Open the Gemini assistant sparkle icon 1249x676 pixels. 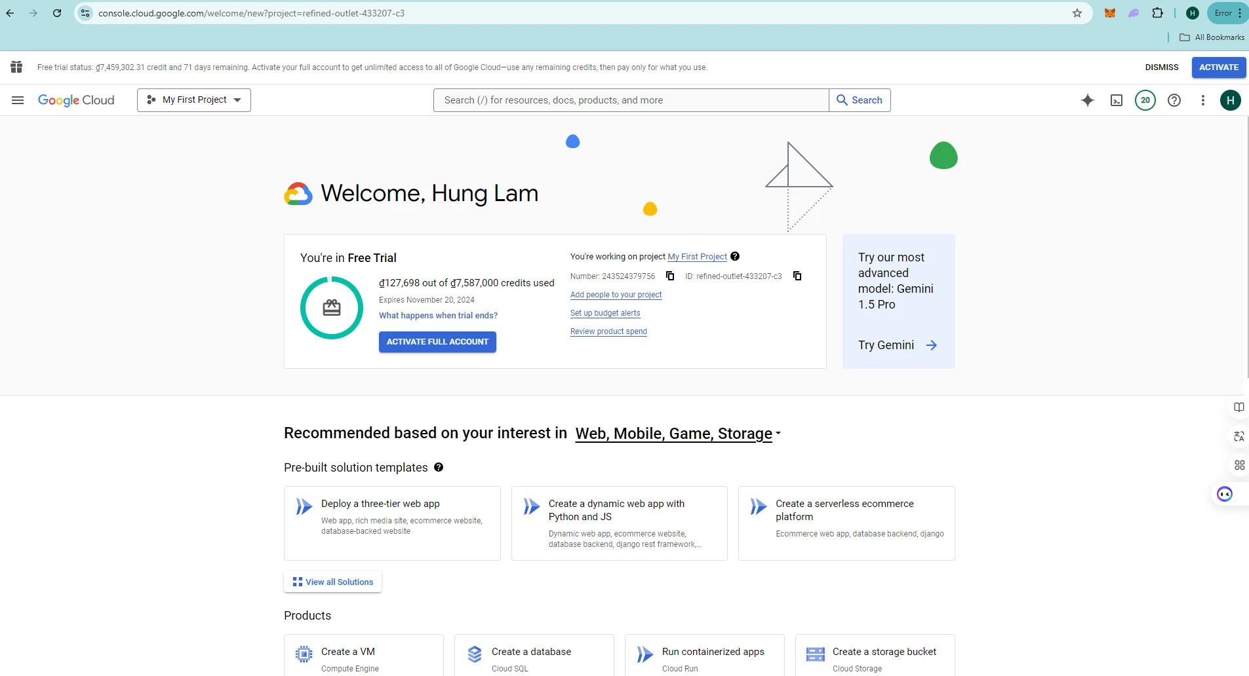pyautogui.click(x=1088, y=100)
